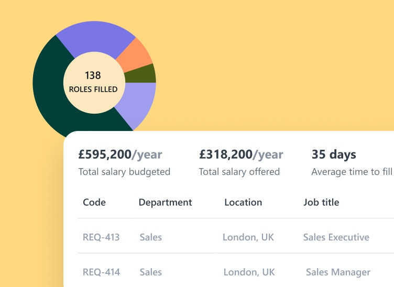This screenshot has height=287, width=394.
Task: Click the orange donut chart slice
Action: click(x=135, y=55)
